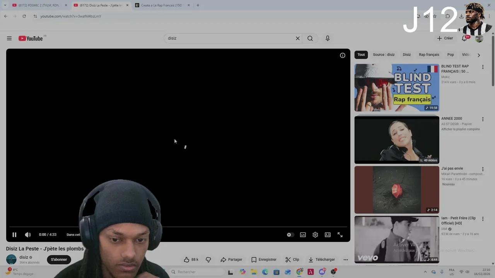Show hidden system tray icons
Image resolution: width=495 pixels, height=278 pixels.
pyautogui.click(x=425, y=272)
